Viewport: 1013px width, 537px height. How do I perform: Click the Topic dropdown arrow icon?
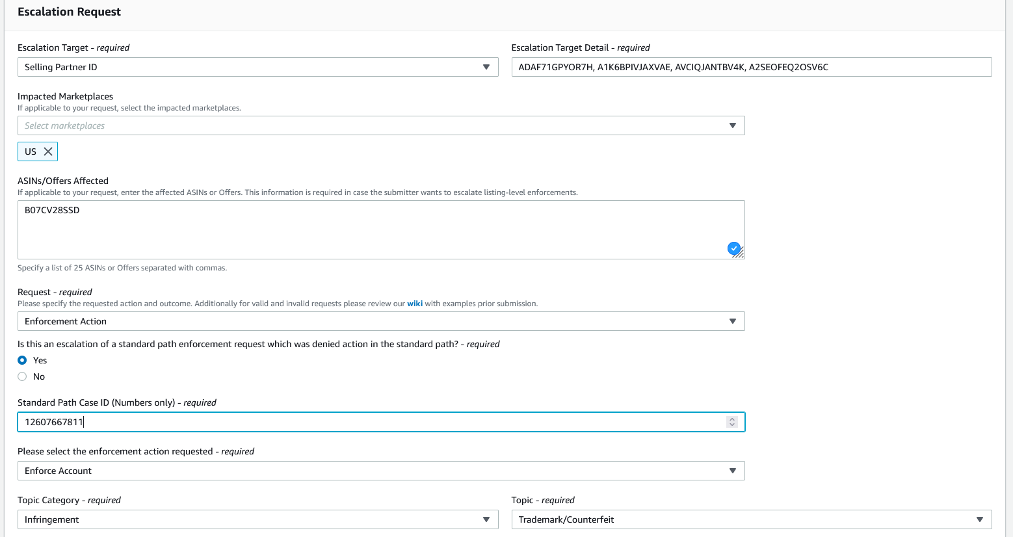[x=979, y=519]
